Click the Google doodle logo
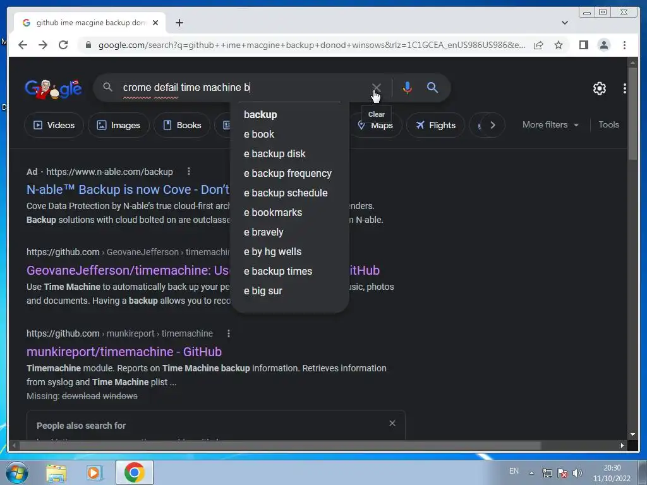Viewport: 647px width, 485px height. click(53, 88)
